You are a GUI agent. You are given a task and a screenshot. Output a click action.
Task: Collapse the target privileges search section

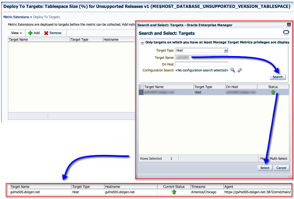coord(142,43)
